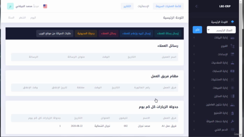Click جدولة المديونية button

click(86, 33)
